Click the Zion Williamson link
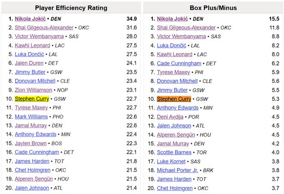This screenshot has width=284, height=194. click(x=33, y=90)
